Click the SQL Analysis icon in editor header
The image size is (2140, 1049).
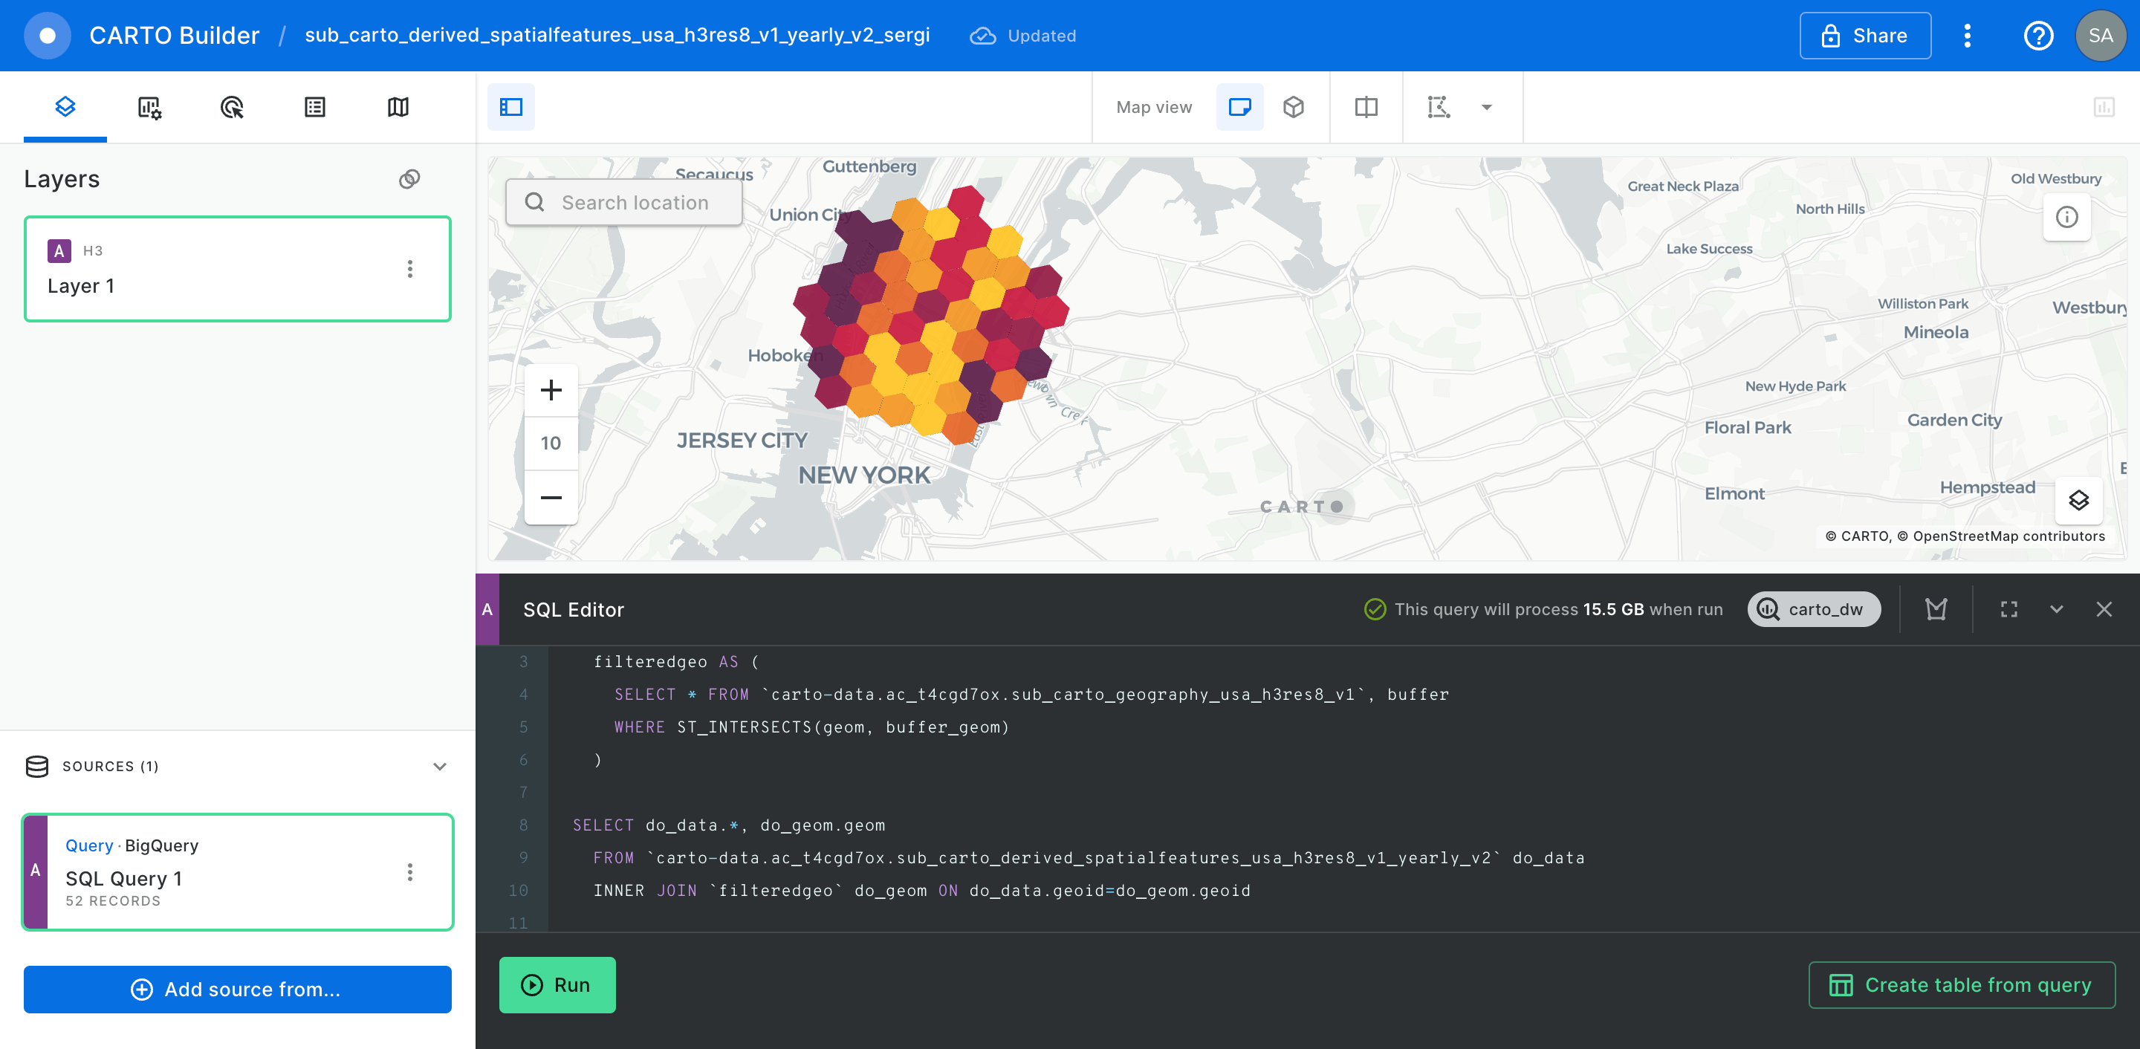click(1936, 610)
